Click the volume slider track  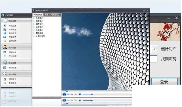point(88,94)
